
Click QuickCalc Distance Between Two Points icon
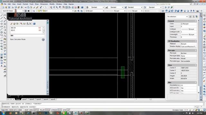24,24
